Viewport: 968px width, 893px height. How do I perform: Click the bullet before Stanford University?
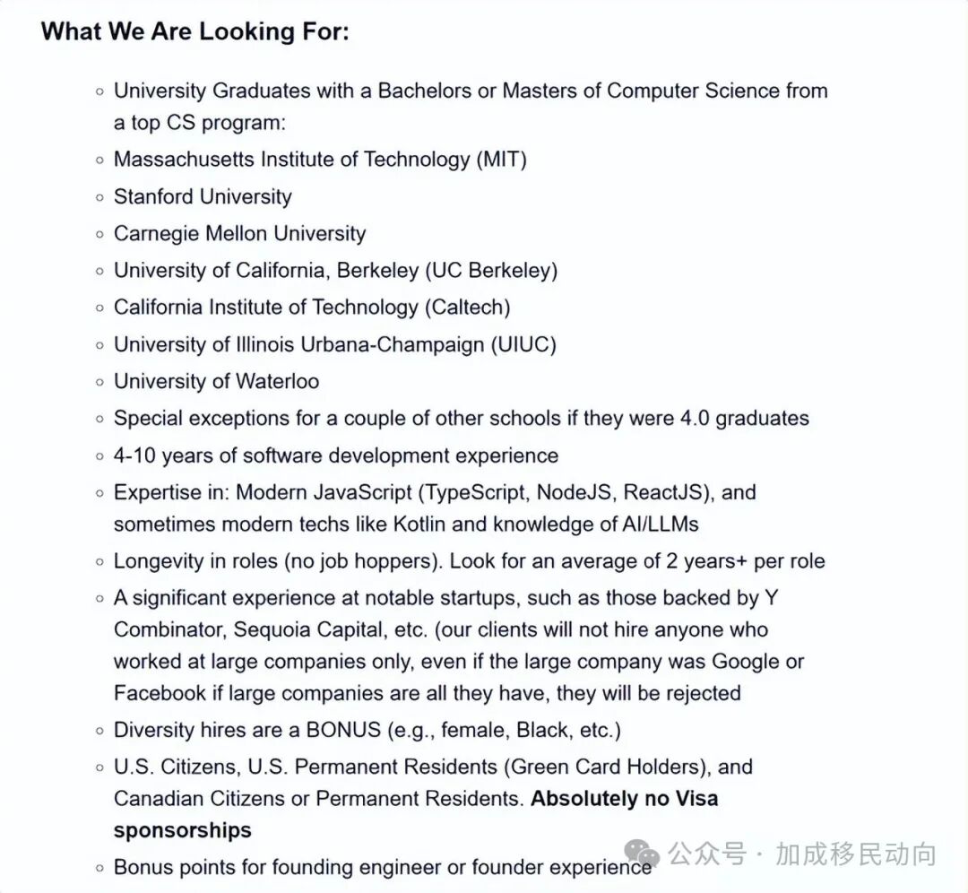100,198
